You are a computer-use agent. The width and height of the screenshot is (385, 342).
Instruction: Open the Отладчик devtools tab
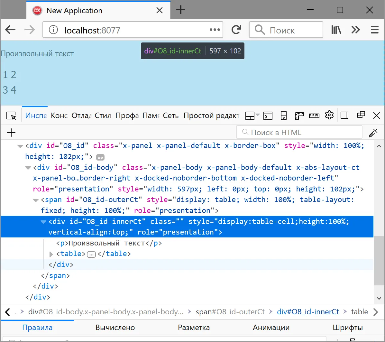[81, 116]
